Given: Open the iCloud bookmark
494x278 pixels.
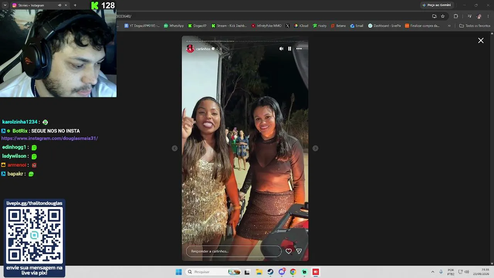Looking at the screenshot, I should [301, 26].
